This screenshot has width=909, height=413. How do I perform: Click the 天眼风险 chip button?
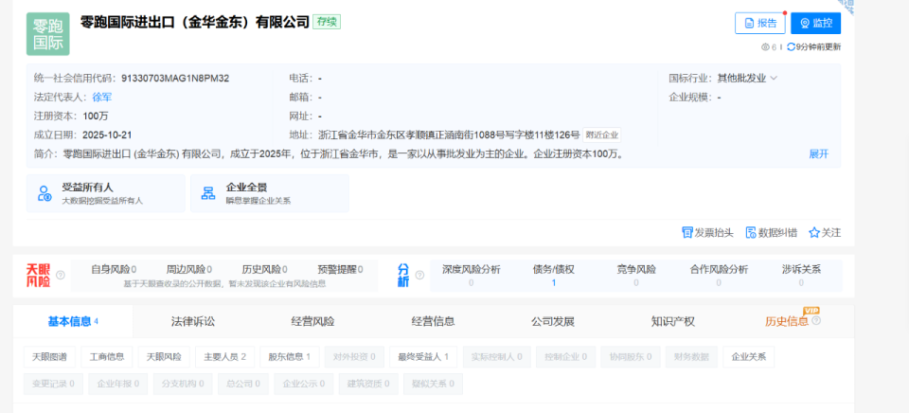[164, 357]
